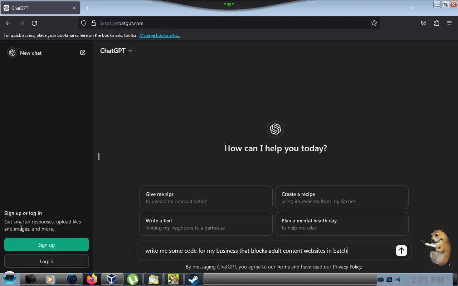The width and height of the screenshot is (458, 286).
Task: Open the list all tabs chevron
Action: pos(411,8)
